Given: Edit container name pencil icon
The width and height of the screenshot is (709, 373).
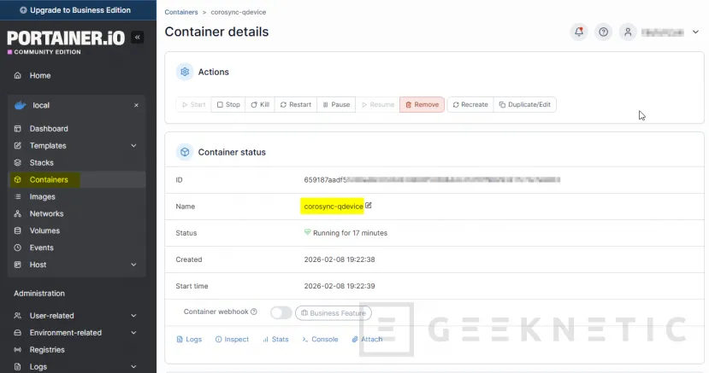Looking at the screenshot, I should [369, 205].
